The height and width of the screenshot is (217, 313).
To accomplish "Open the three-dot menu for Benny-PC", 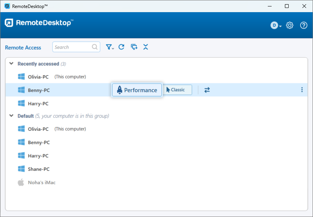I will click(x=302, y=90).
